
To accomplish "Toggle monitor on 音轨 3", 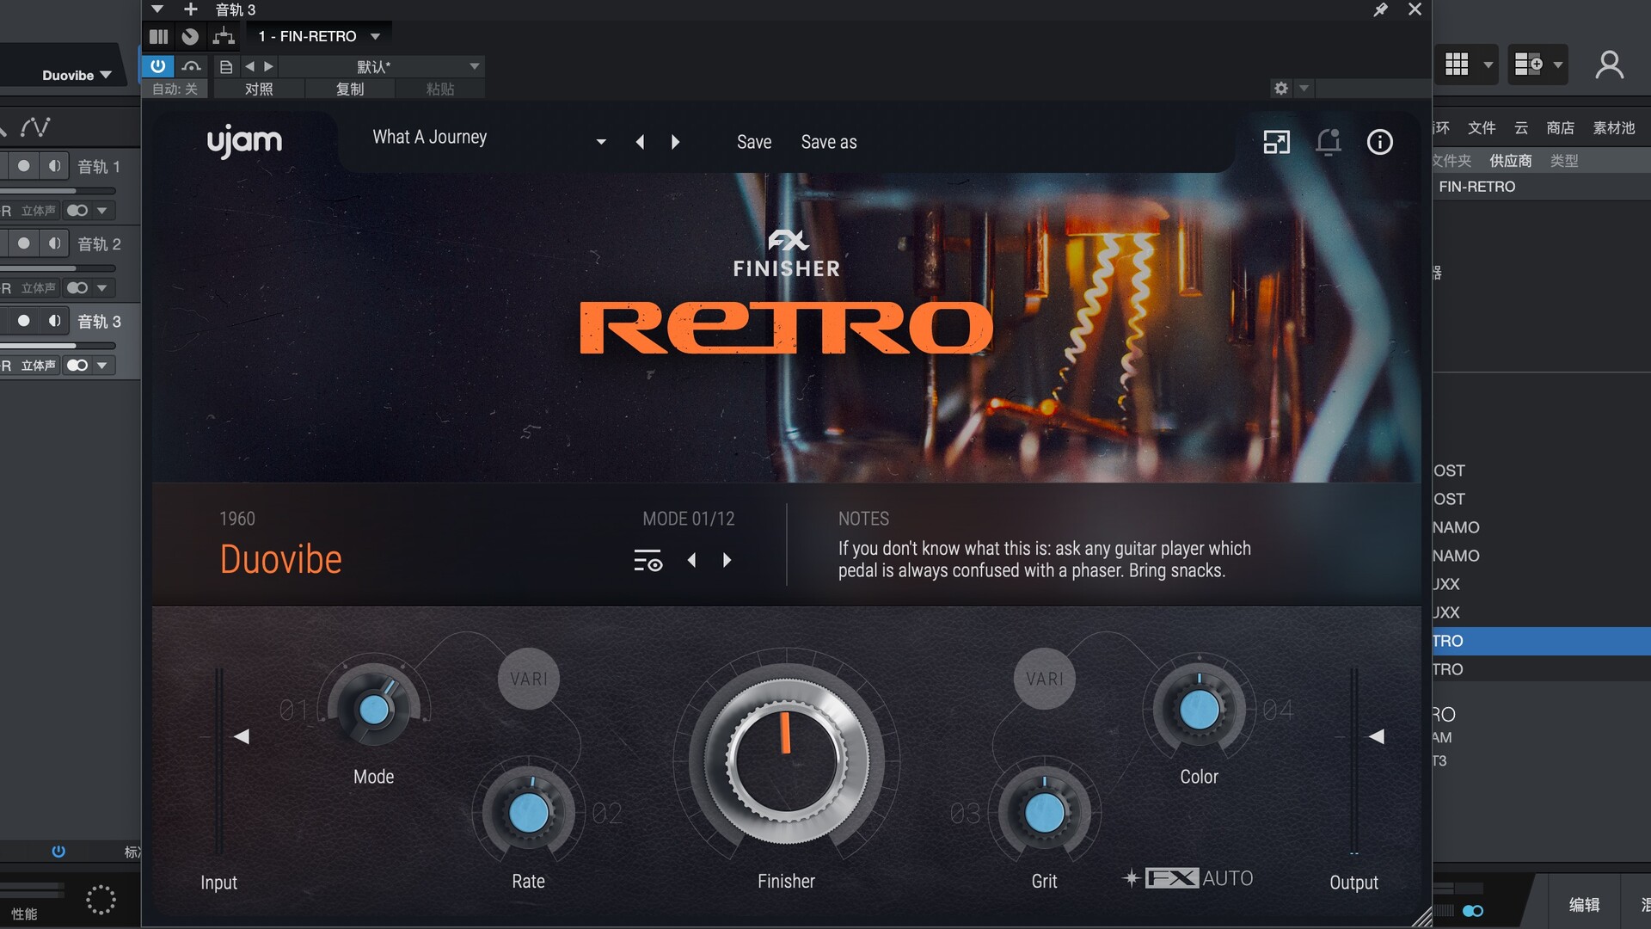I will pyautogui.click(x=54, y=321).
